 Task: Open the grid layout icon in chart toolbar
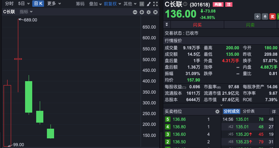(x=141, y=4)
